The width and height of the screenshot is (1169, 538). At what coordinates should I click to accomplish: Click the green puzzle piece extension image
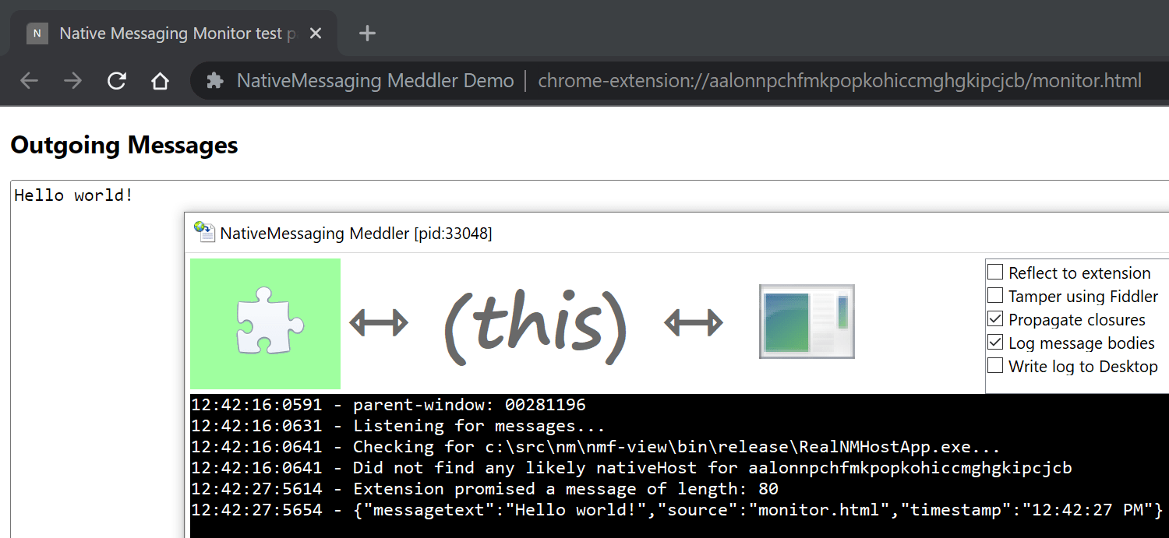click(x=265, y=323)
